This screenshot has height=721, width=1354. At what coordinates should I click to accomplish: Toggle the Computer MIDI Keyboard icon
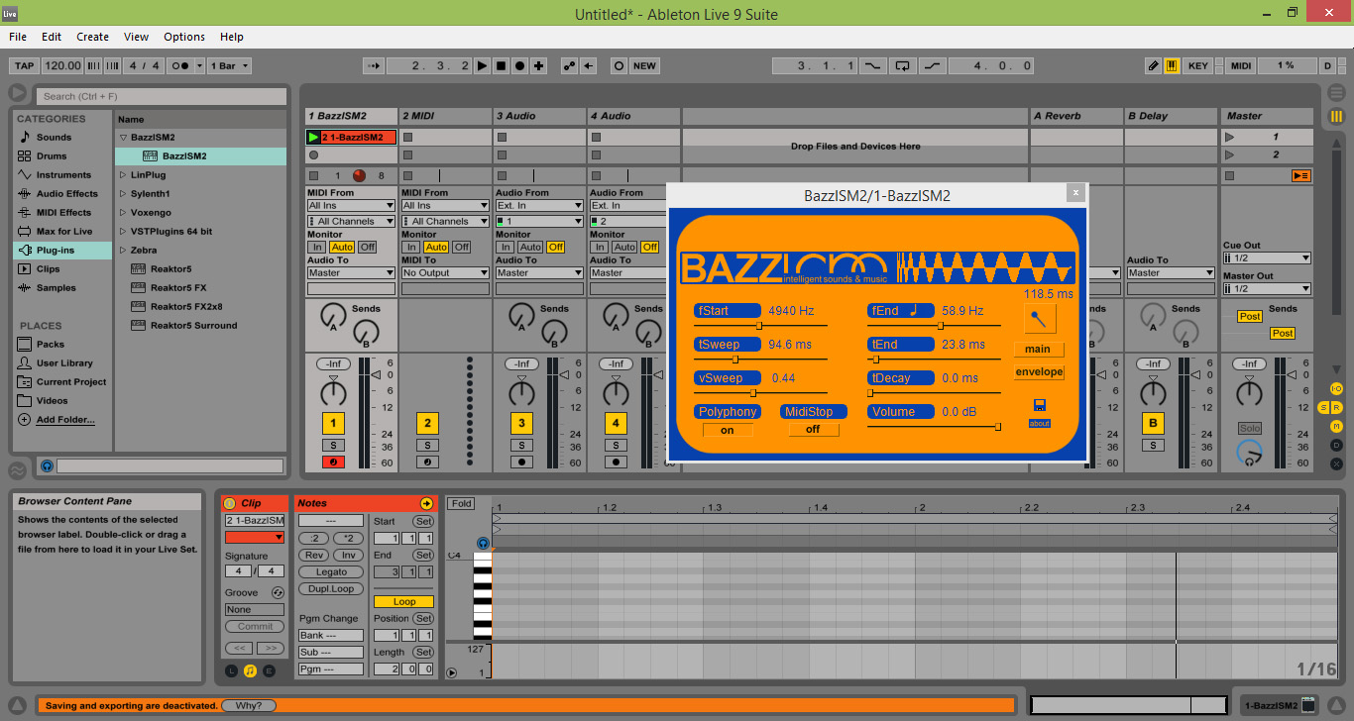[1172, 65]
